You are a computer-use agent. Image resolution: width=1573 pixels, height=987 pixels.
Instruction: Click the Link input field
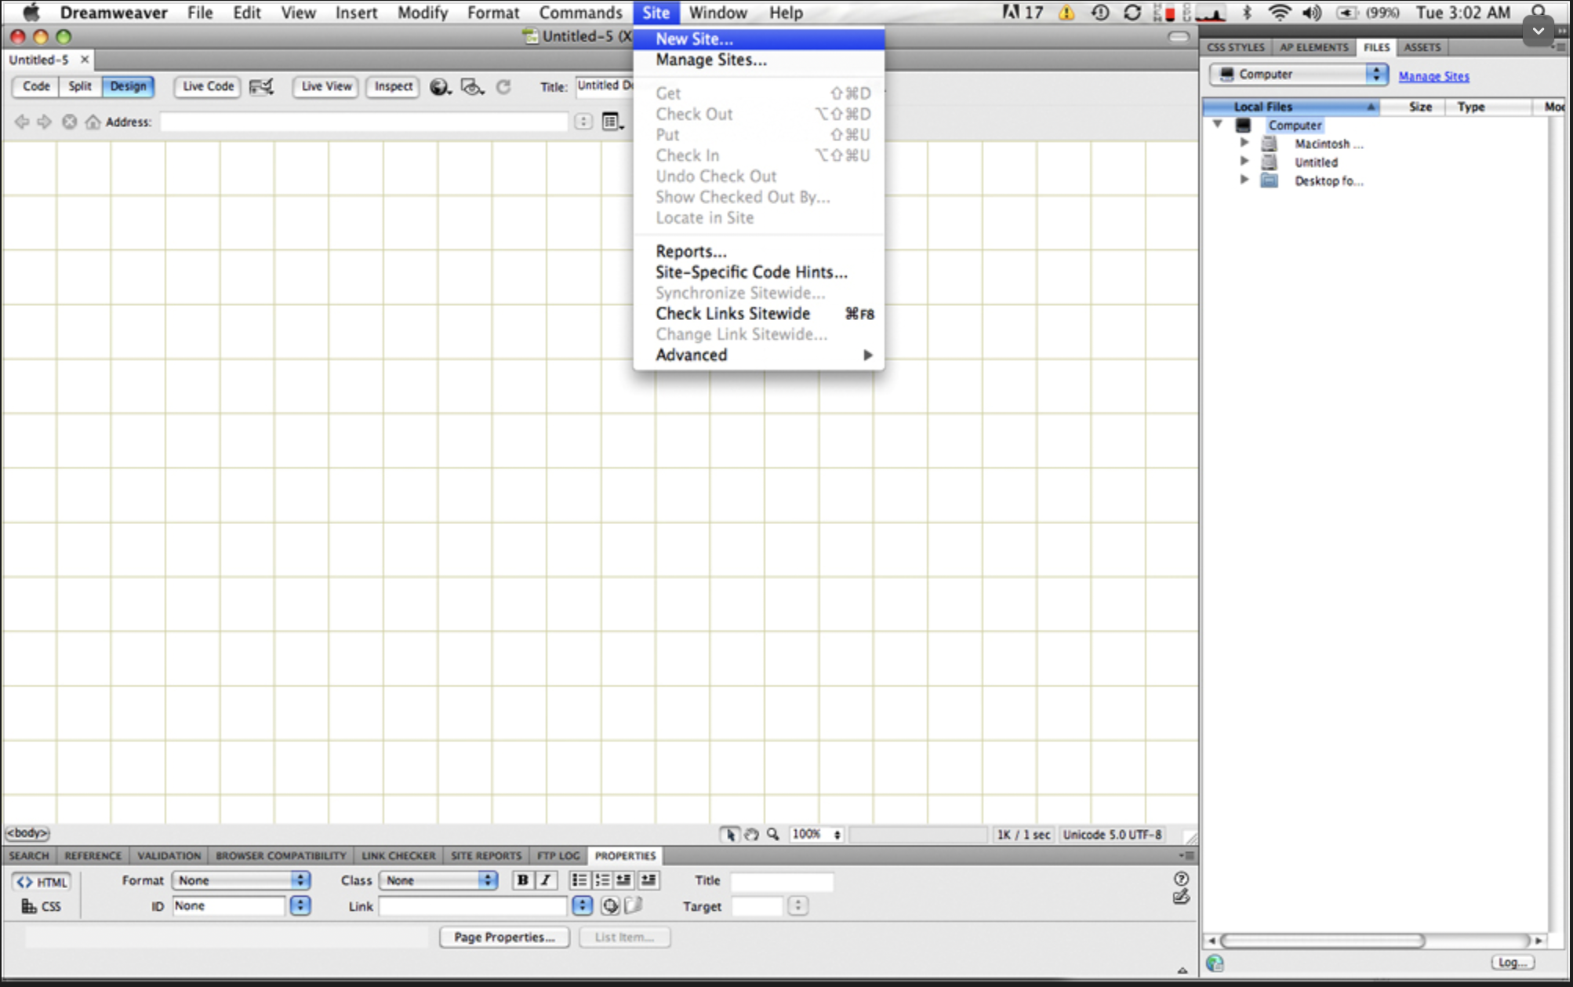472,906
